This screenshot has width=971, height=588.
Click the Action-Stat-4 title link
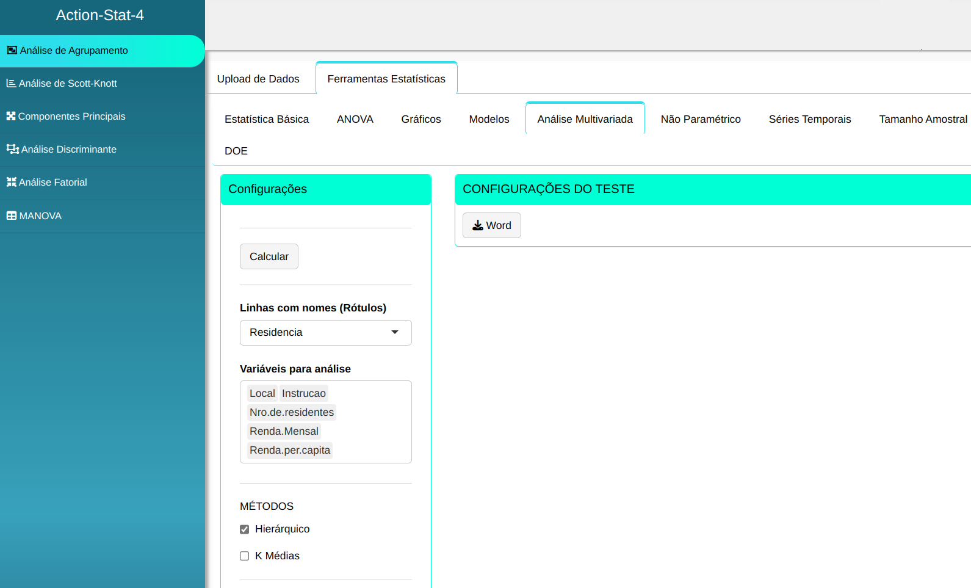click(x=100, y=15)
